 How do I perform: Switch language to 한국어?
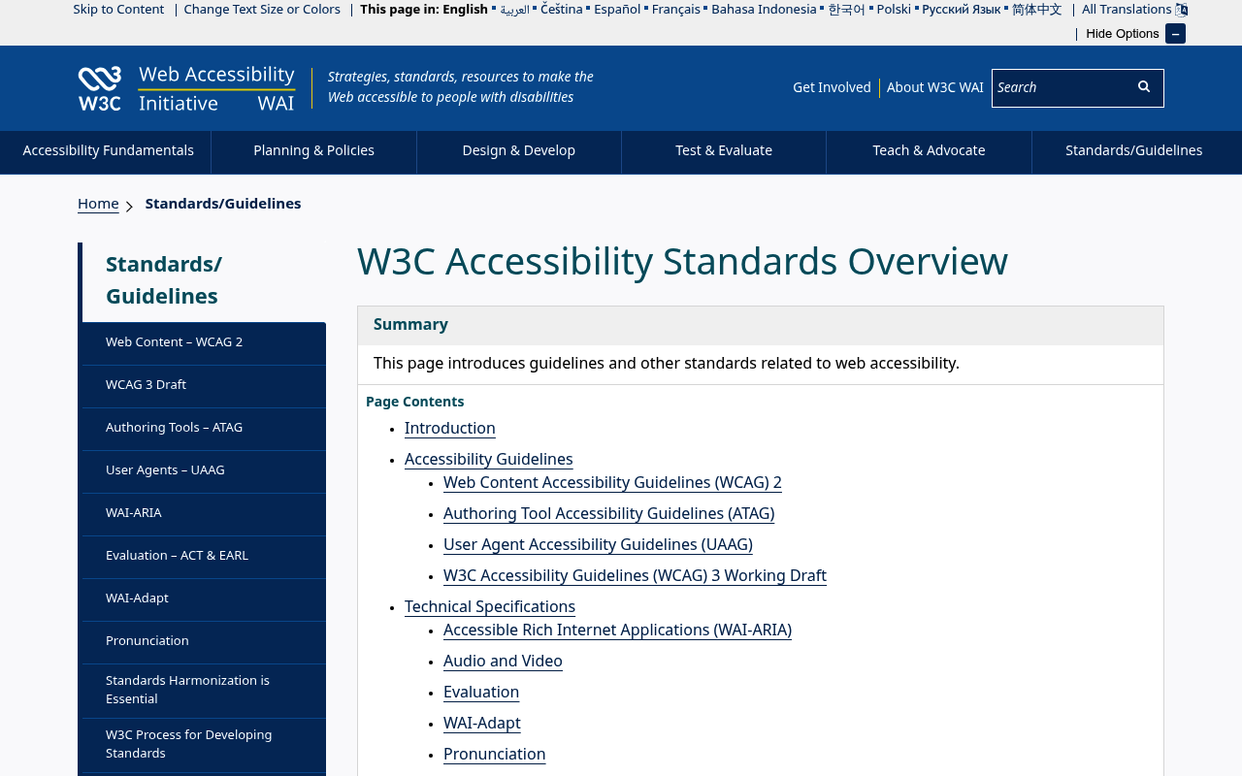pyautogui.click(x=846, y=10)
